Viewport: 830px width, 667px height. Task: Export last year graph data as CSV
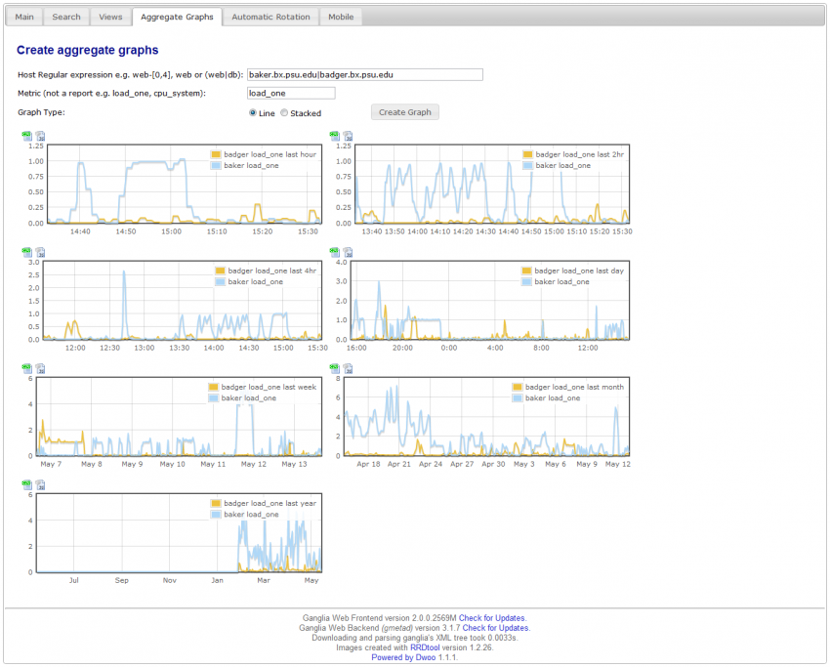[26, 484]
